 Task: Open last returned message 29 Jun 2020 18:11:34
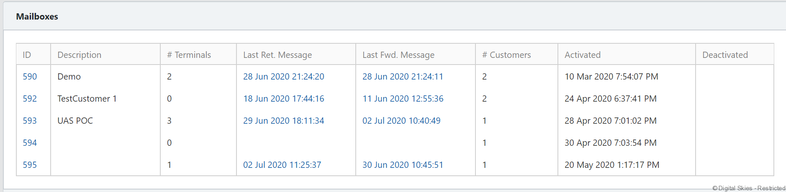[x=283, y=121]
